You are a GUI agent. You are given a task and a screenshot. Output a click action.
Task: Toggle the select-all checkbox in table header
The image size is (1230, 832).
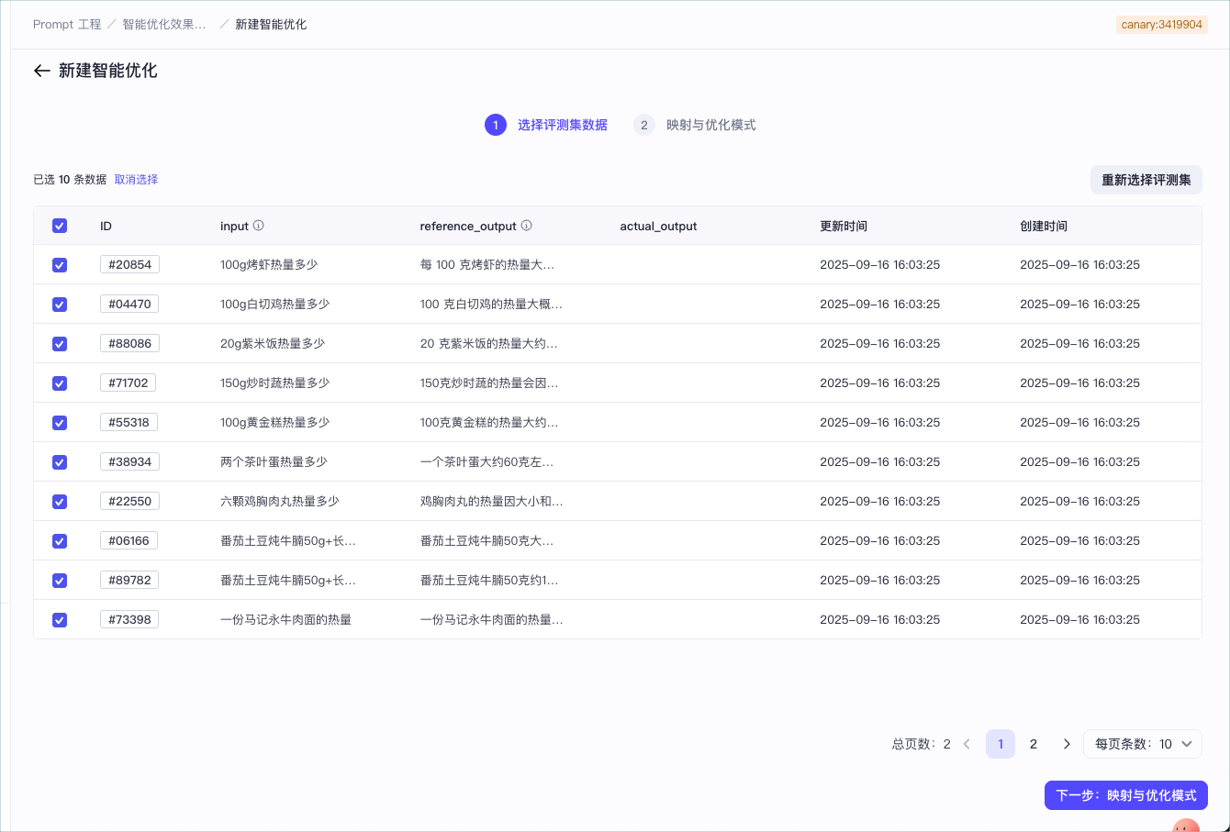point(60,226)
